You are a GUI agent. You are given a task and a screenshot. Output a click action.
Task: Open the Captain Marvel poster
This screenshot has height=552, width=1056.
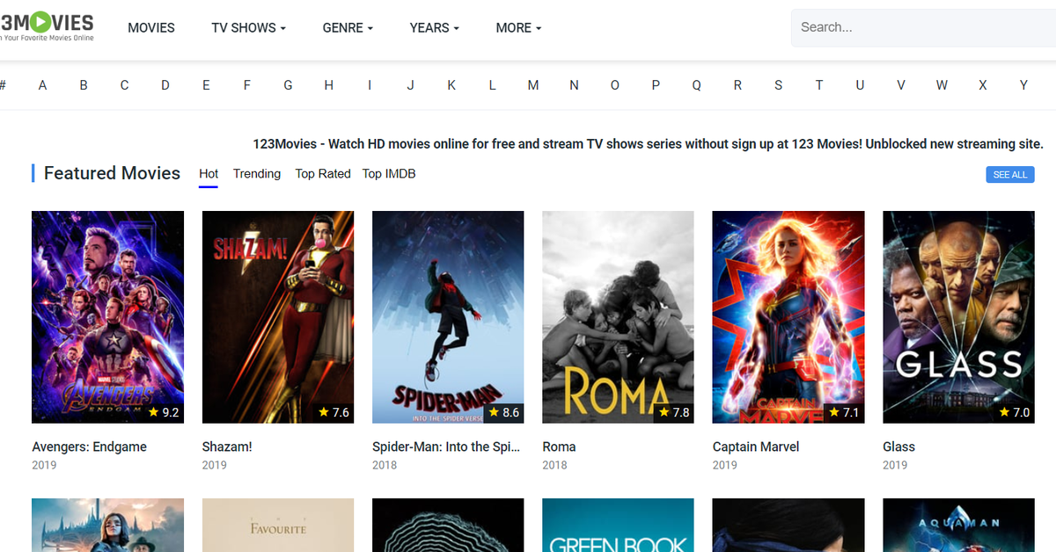click(788, 317)
